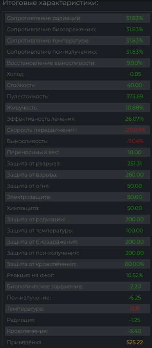Select the Кровотечение row
This screenshot has width=152, height=348.
pos(78,331)
